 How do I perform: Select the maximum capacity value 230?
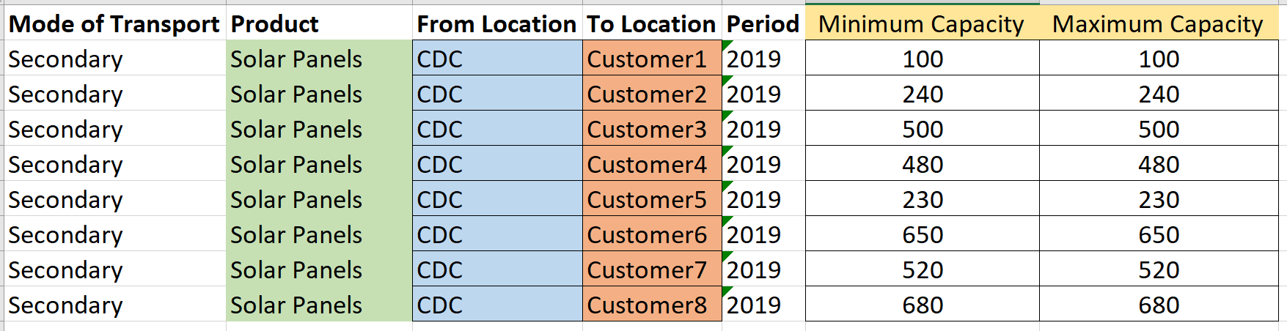[1159, 199]
